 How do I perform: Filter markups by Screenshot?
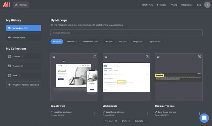pos(91,42)
